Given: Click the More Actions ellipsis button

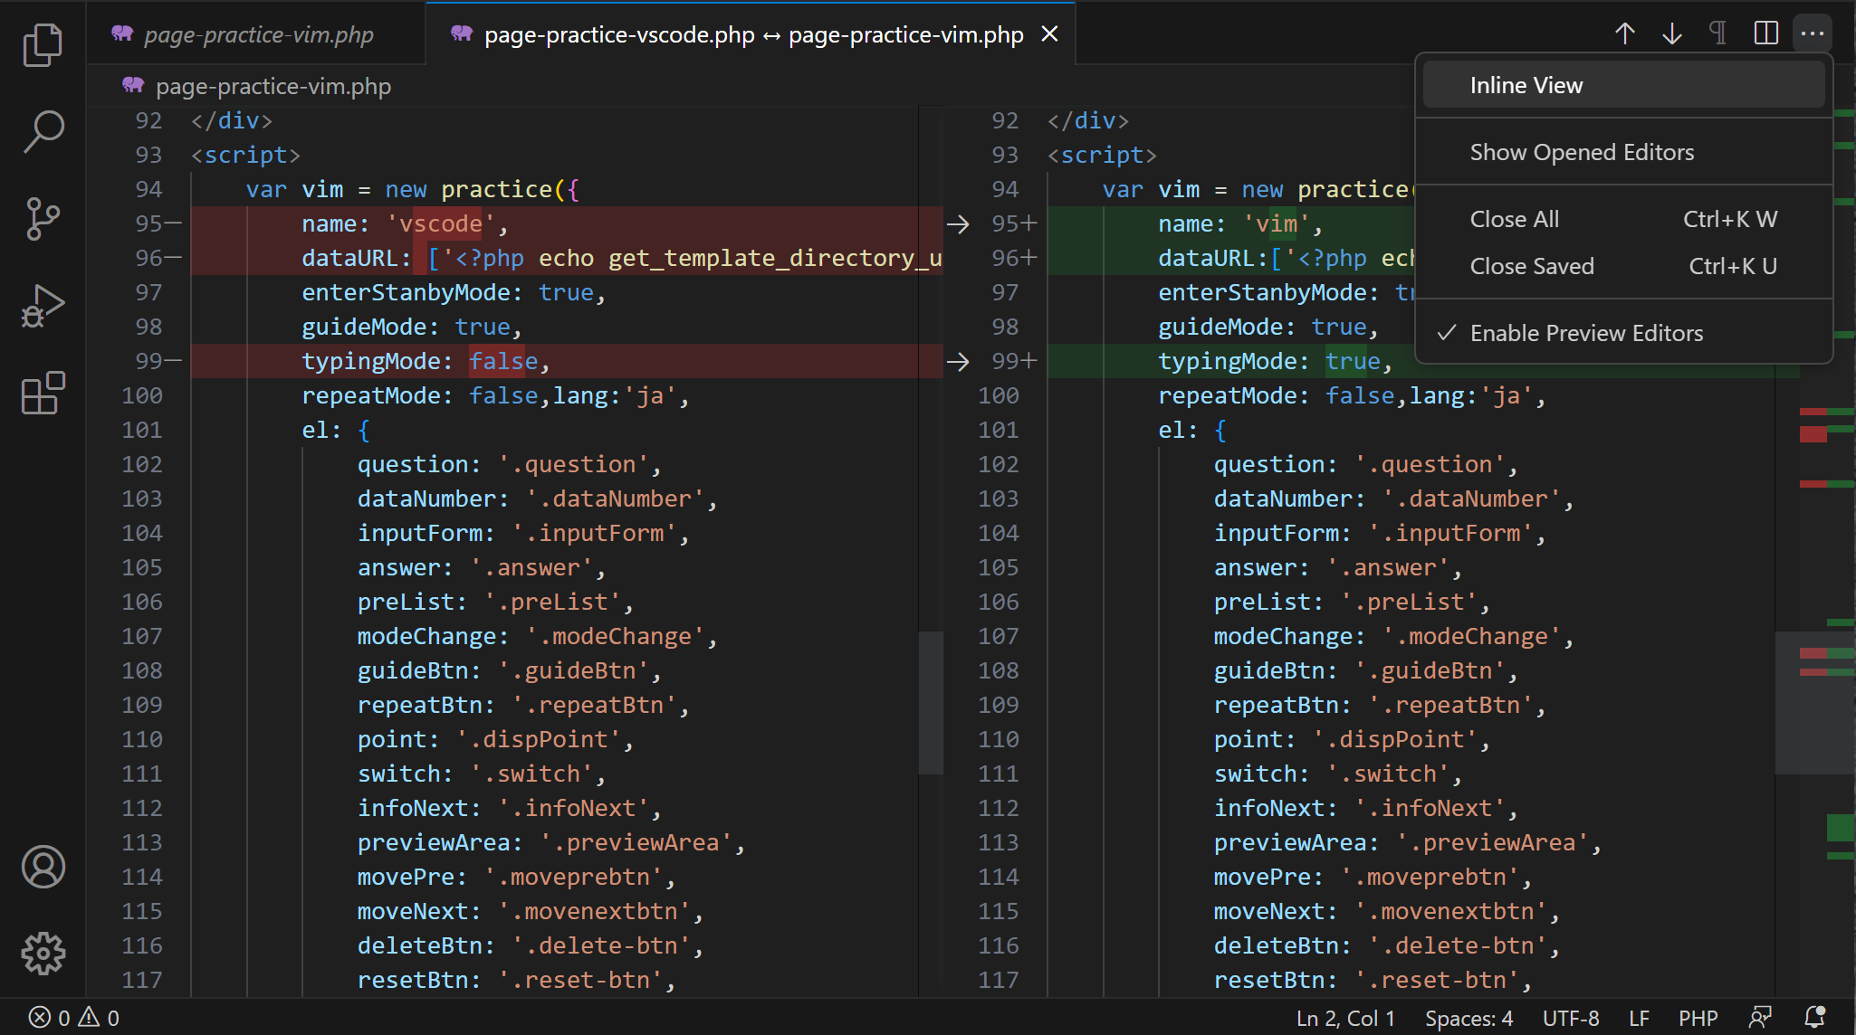Looking at the screenshot, I should (x=1813, y=33).
